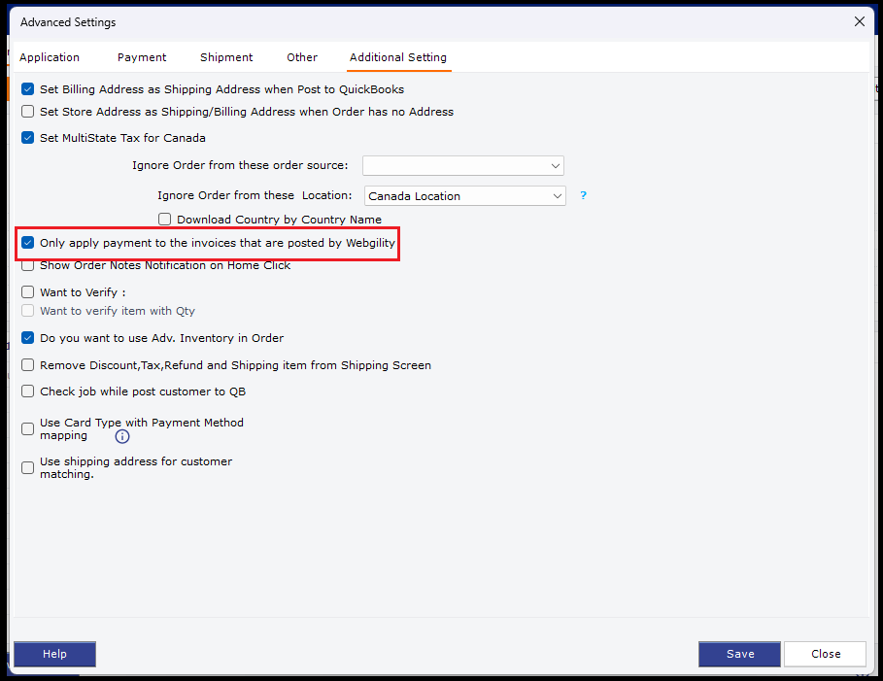This screenshot has height=681, width=883.
Task: Click the blue question mark help icon
Action: coord(584,195)
